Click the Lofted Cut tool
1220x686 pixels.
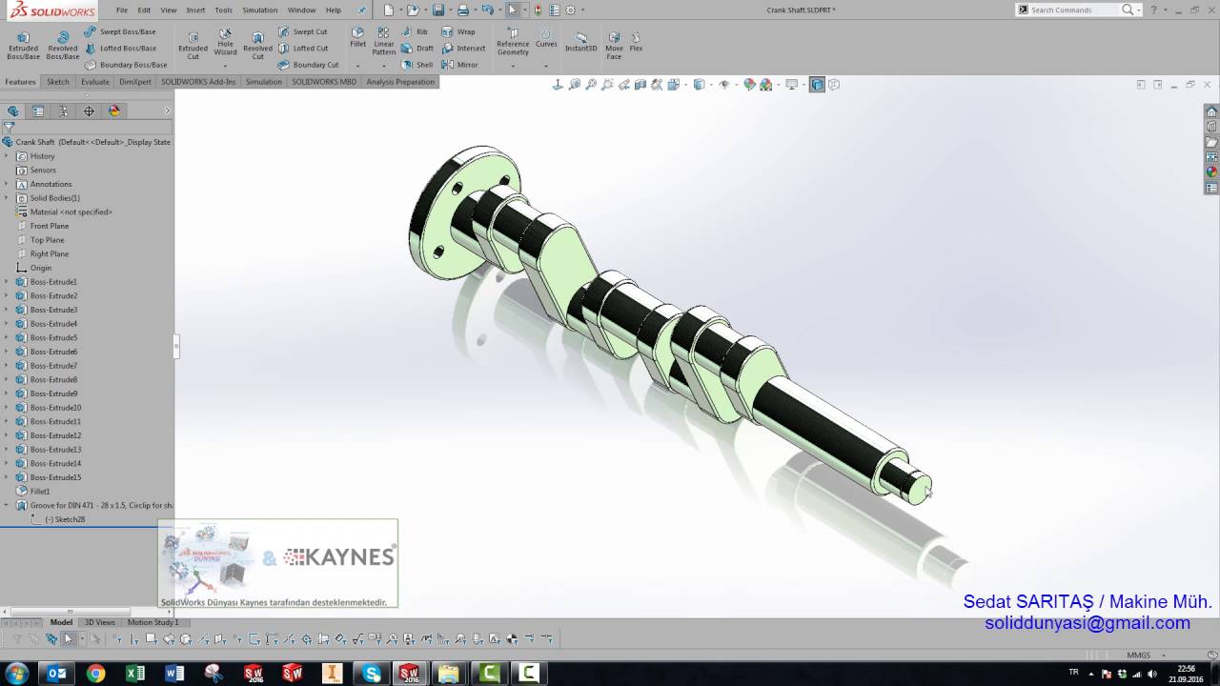302,48
